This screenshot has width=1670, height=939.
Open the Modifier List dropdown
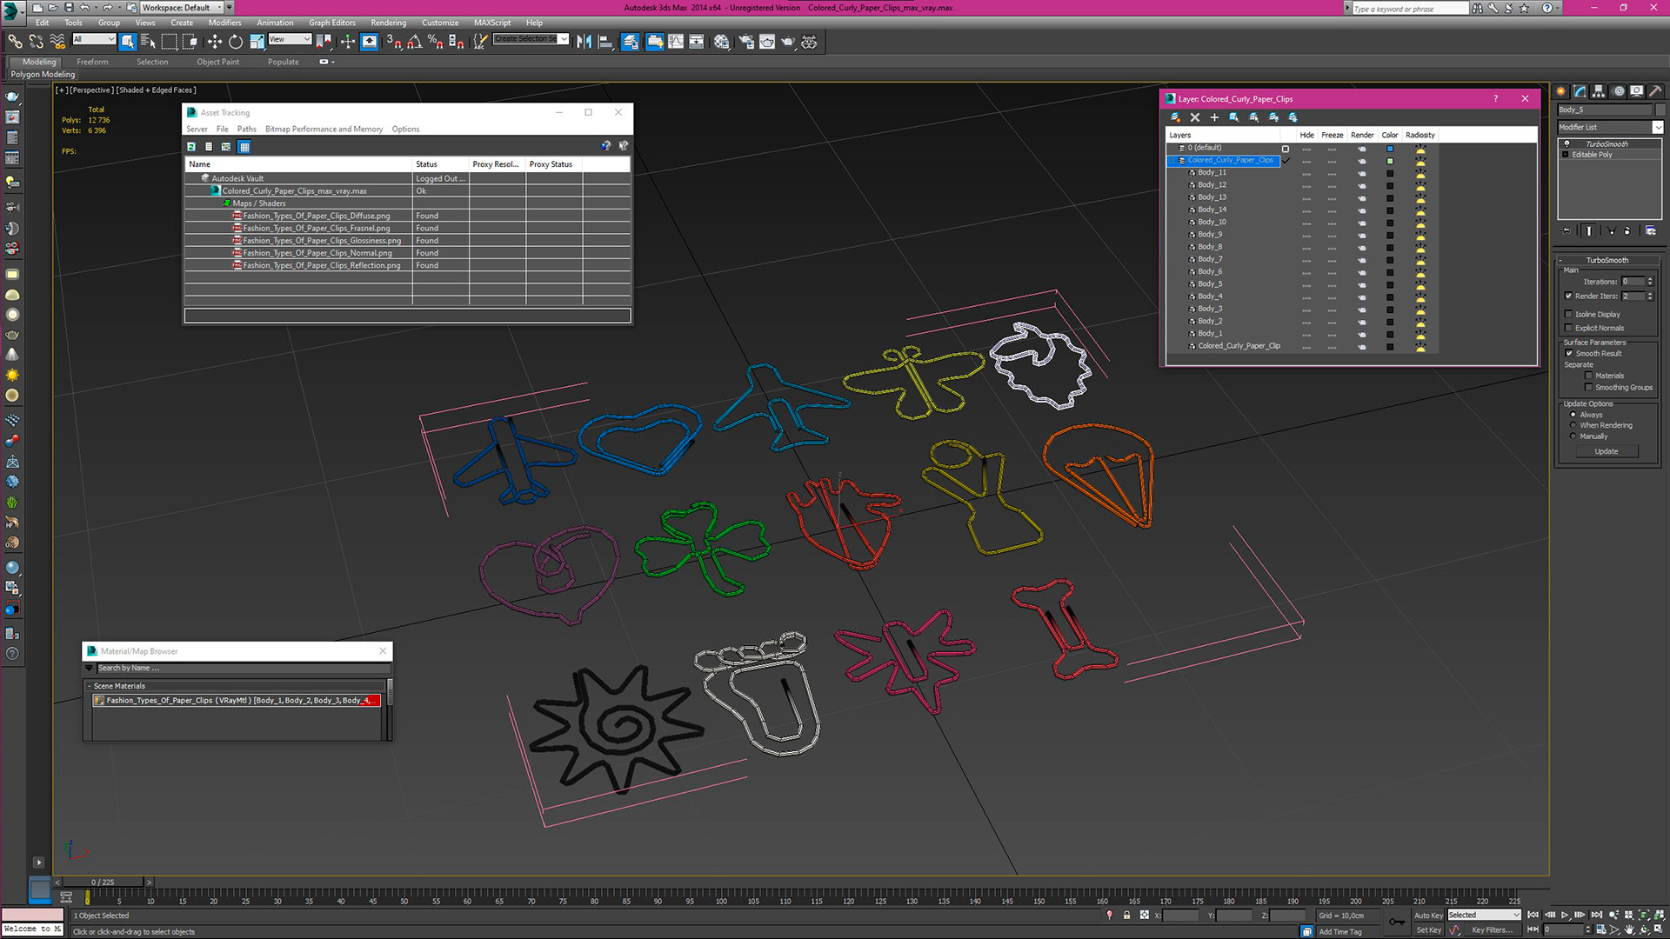(1657, 128)
